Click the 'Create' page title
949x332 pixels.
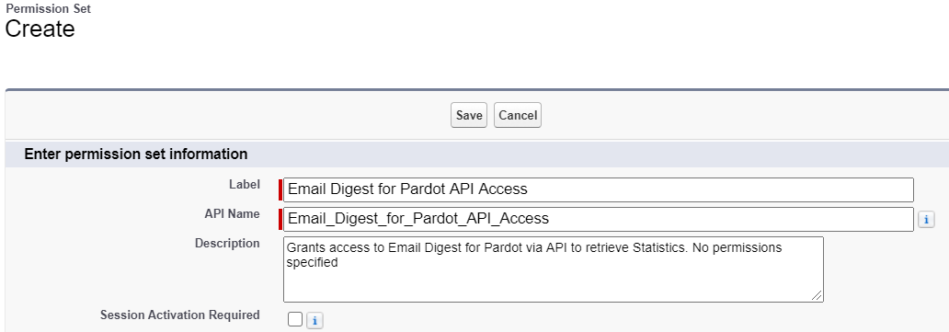click(x=40, y=29)
